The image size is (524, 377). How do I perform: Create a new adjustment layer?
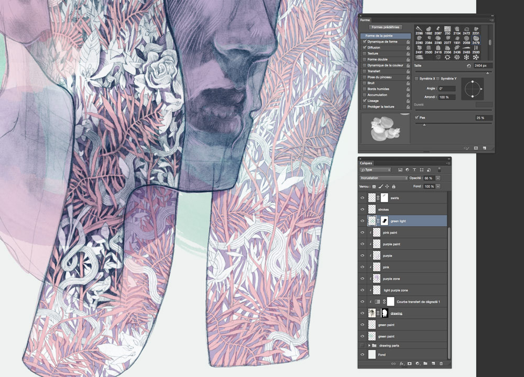coord(418,363)
